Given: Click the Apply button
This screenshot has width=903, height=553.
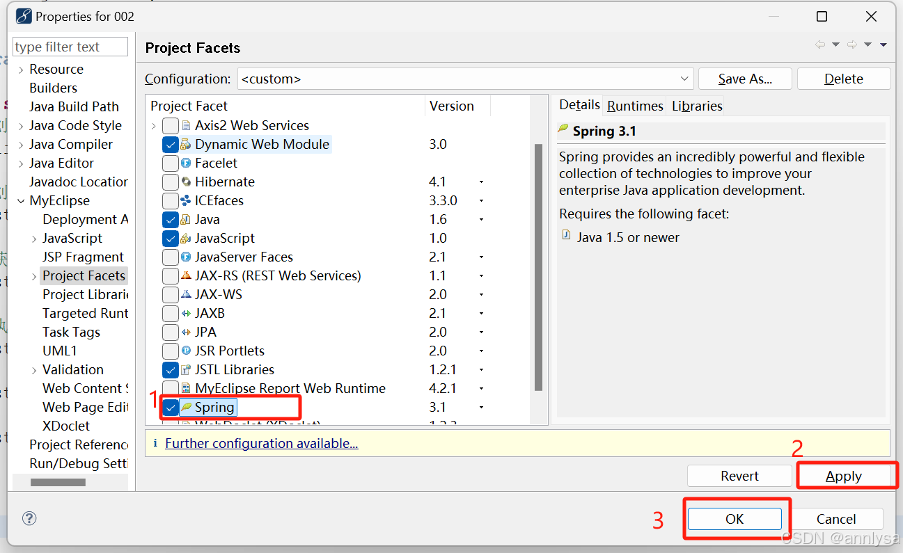Looking at the screenshot, I should [x=844, y=476].
